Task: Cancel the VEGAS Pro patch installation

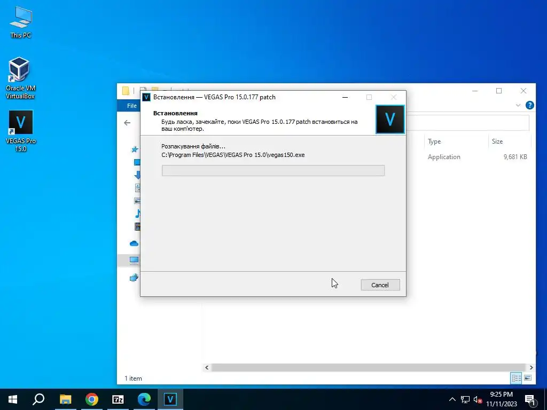Action: [380, 285]
